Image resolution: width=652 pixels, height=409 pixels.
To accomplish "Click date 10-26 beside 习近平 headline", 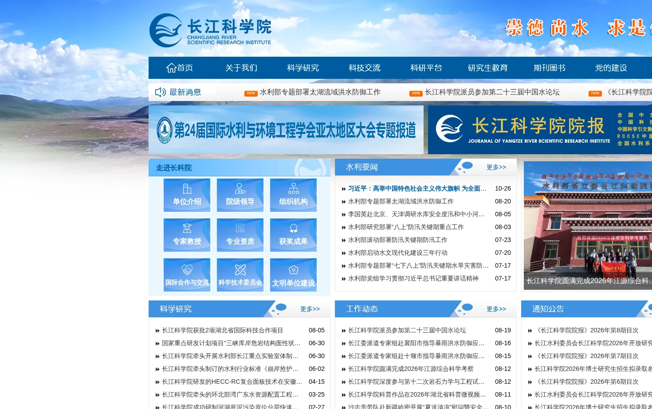I will (503, 188).
